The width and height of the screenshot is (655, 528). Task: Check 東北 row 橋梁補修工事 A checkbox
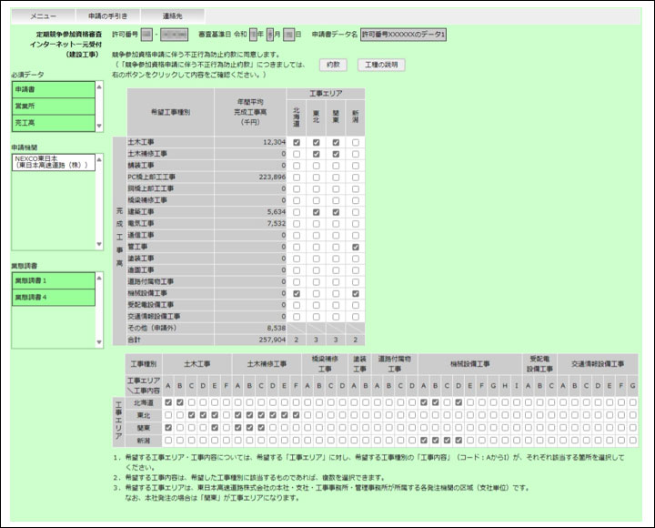tap(307, 415)
